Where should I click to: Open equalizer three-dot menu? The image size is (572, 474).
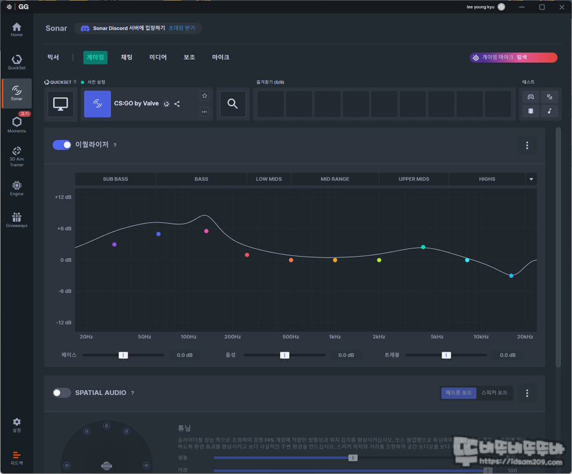527,145
